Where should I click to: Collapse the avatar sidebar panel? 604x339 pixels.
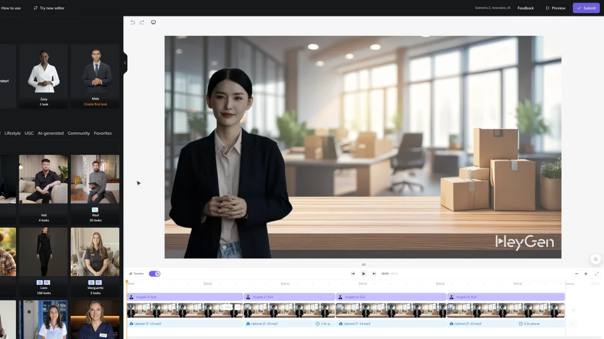(x=124, y=62)
